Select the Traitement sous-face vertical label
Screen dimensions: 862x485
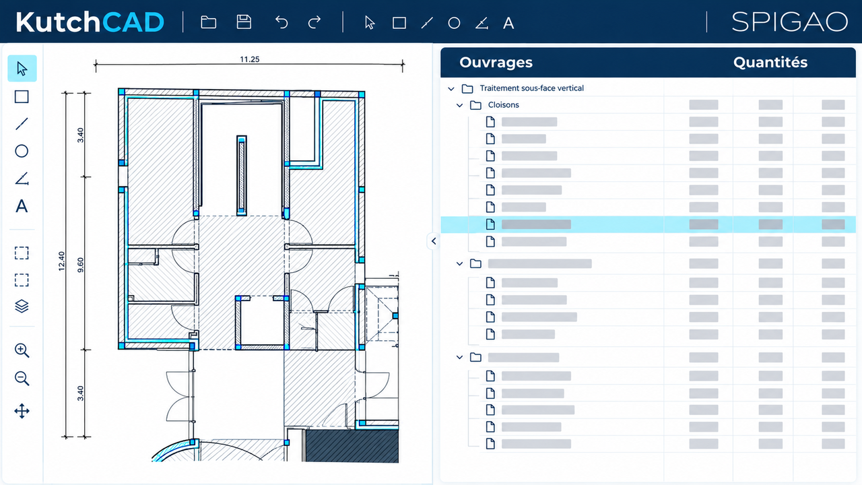tap(532, 88)
